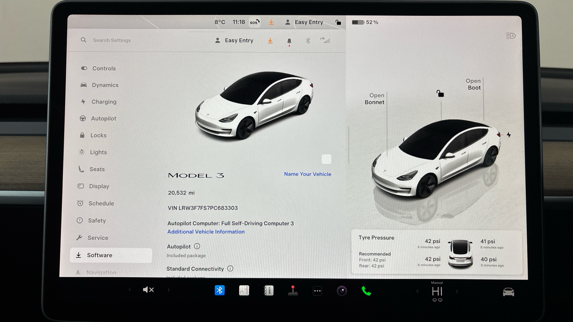
Task: Expand Autopilot package info icon
Action: pos(197,246)
